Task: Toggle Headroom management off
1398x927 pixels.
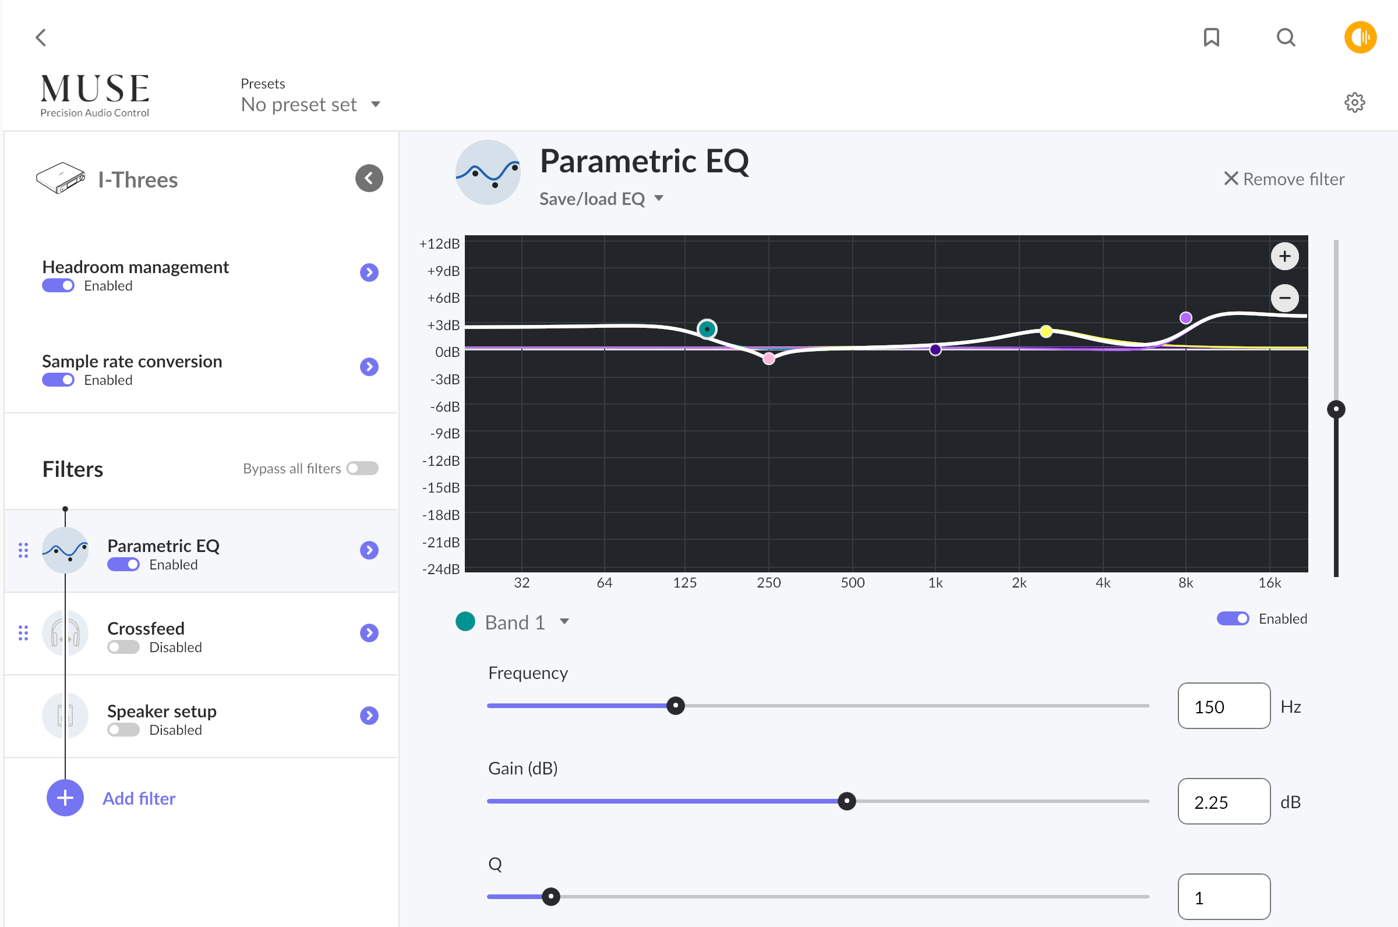Action: (x=58, y=286)
